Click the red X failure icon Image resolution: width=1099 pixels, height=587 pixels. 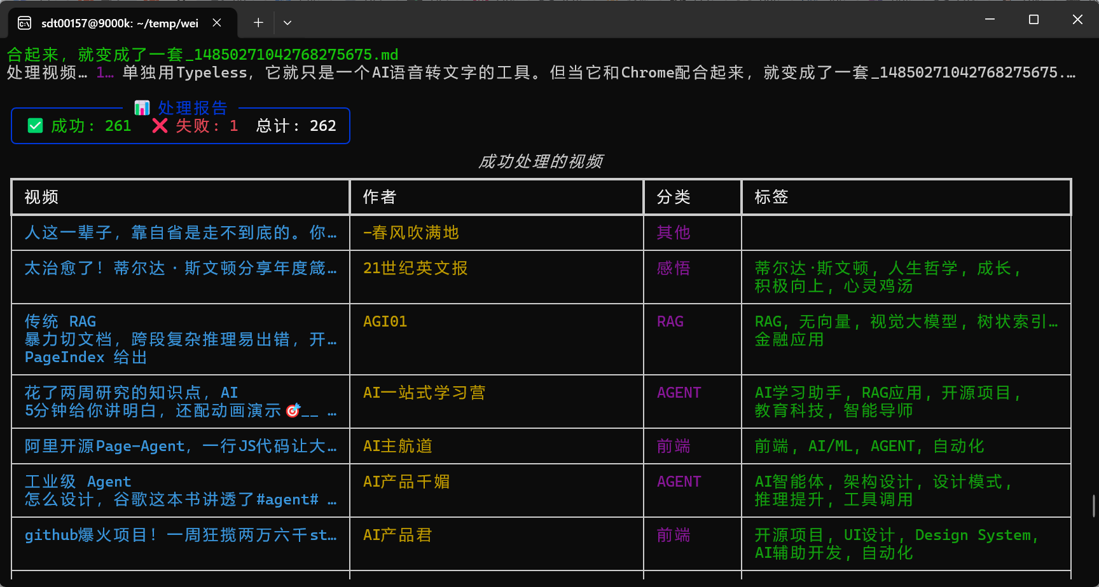tap(159, 126)
